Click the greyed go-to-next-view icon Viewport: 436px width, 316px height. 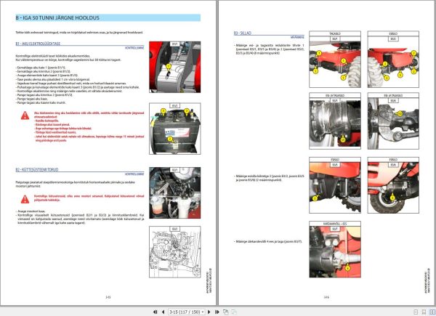point(234,312)
